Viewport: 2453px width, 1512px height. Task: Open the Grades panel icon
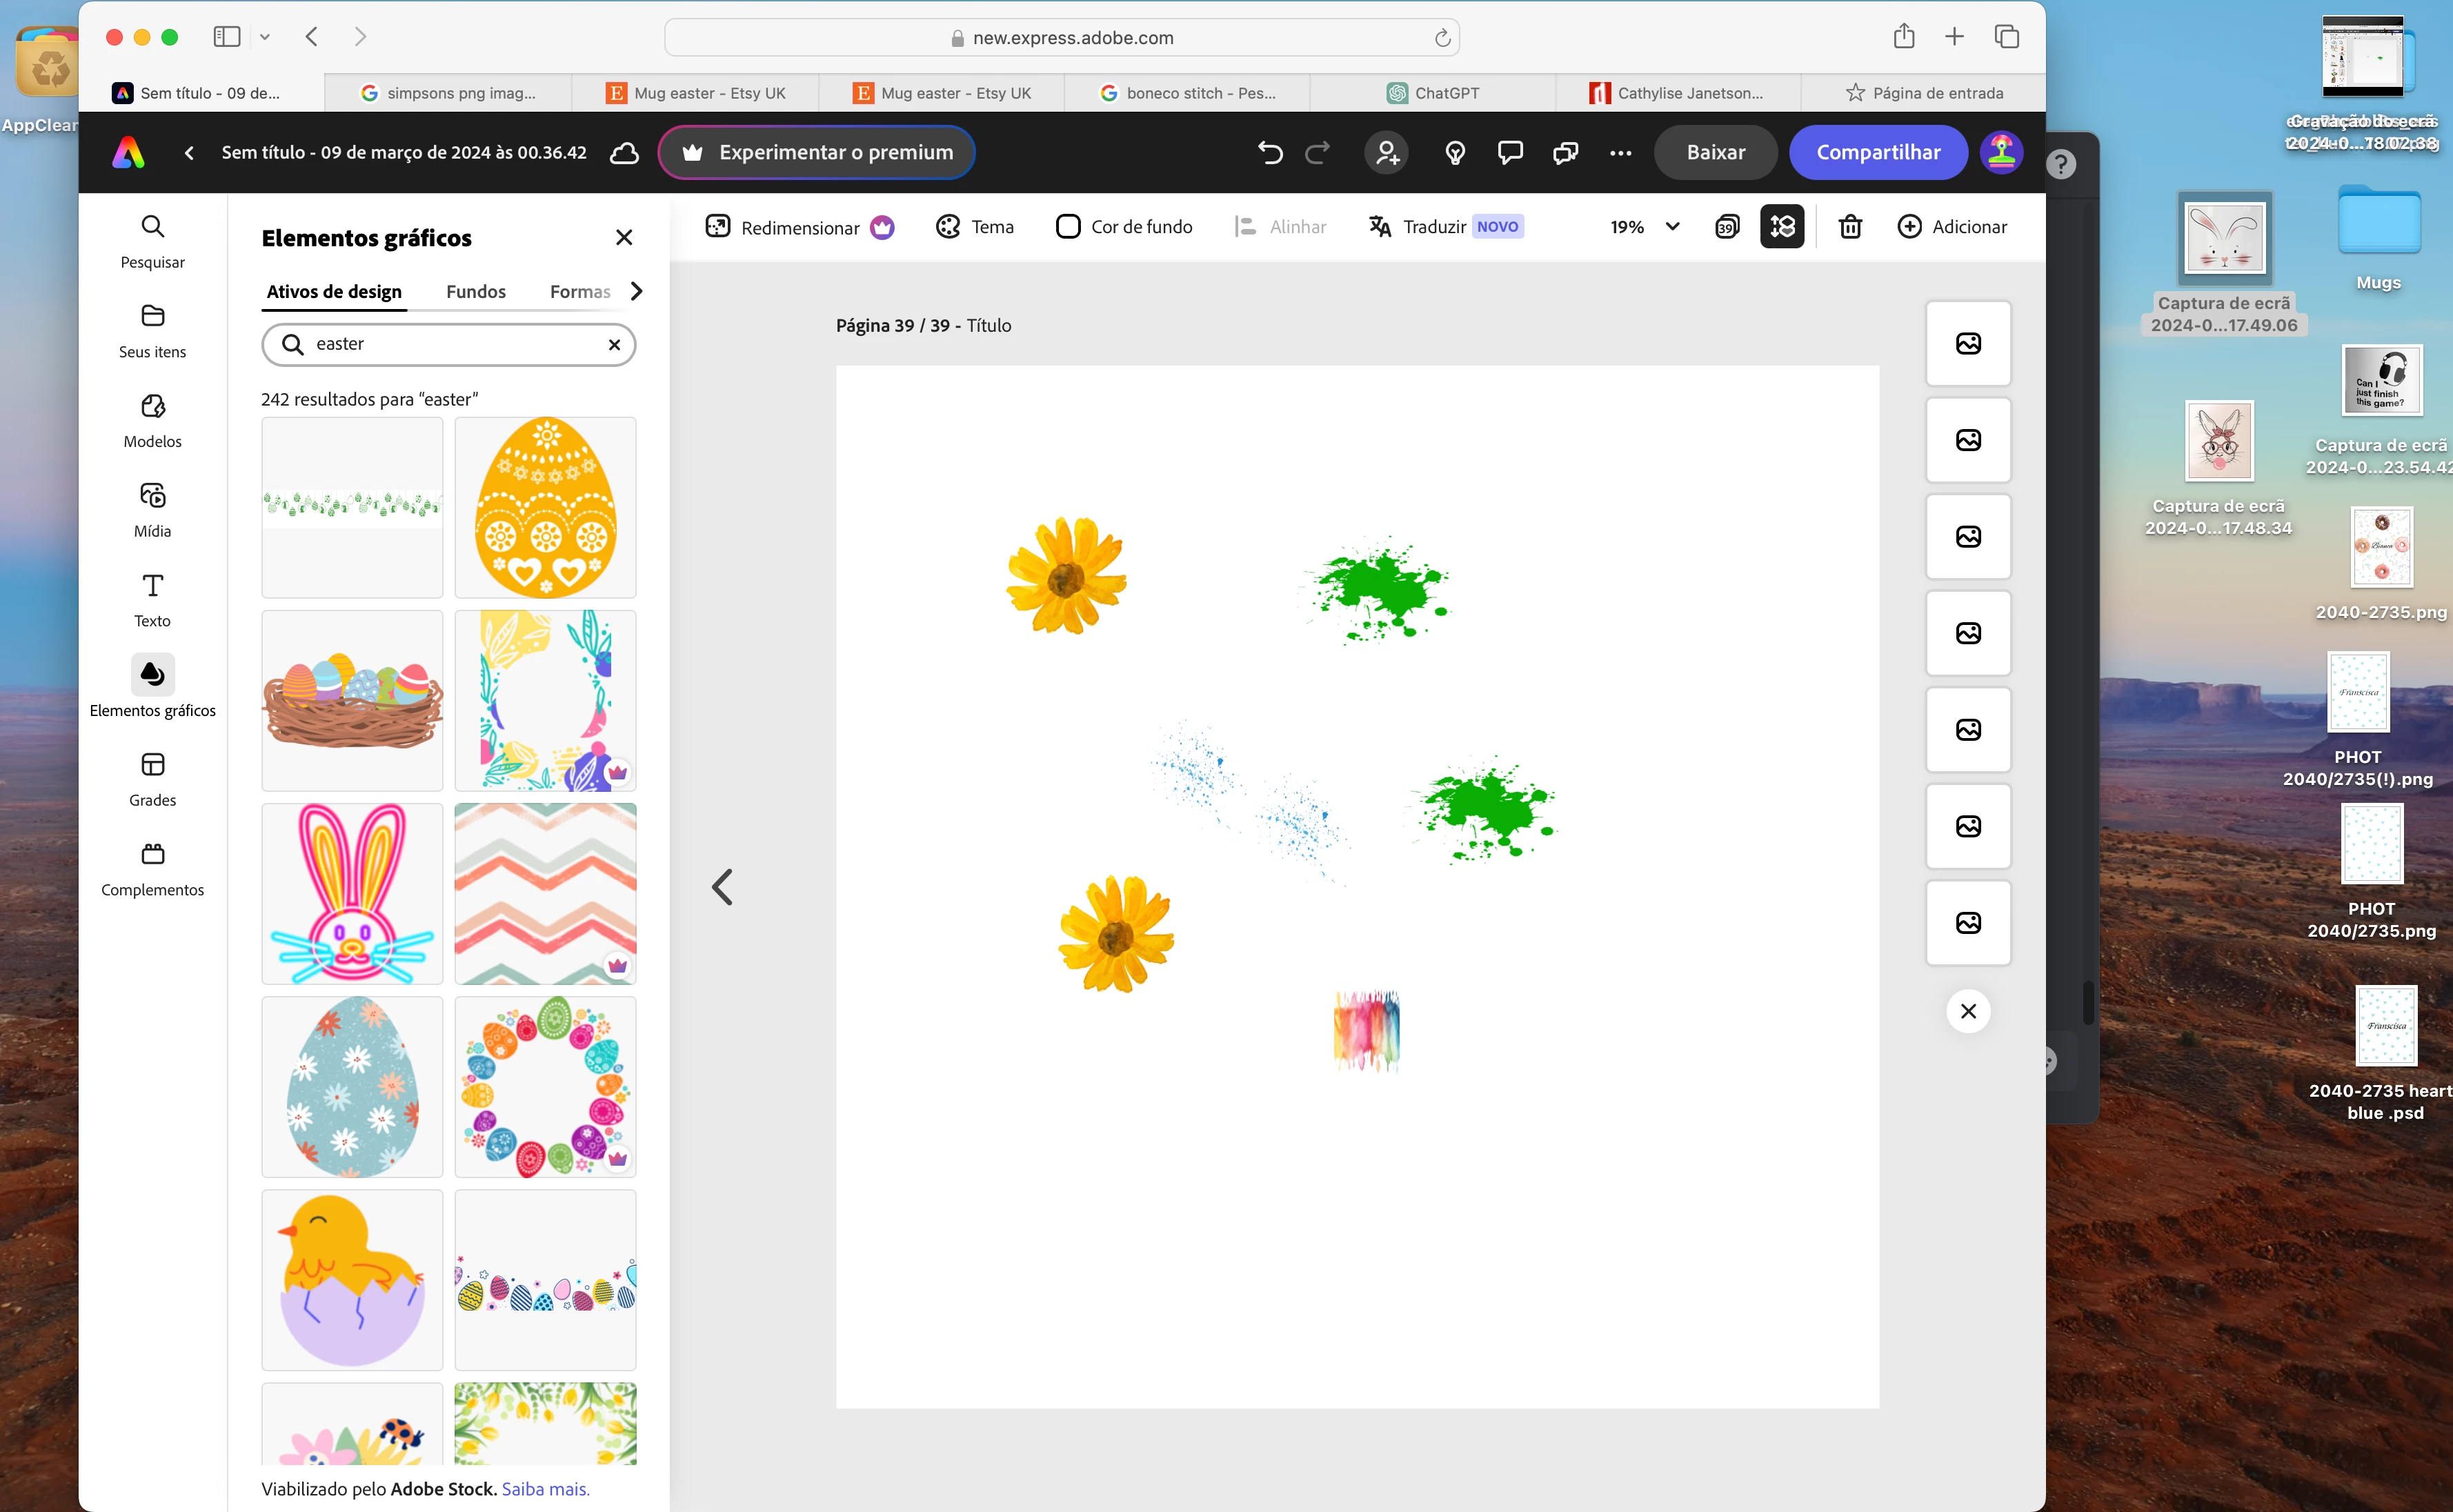click(152, 765)
